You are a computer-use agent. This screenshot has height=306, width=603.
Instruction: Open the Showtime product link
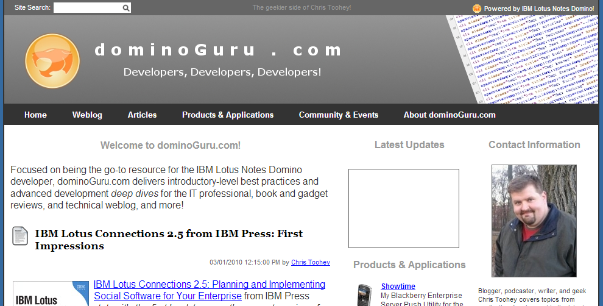click(398, 286)
